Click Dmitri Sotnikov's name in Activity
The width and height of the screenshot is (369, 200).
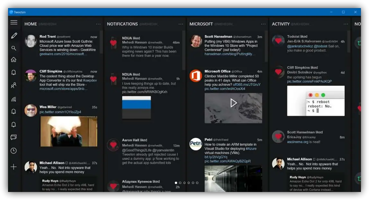coord(300,72)
